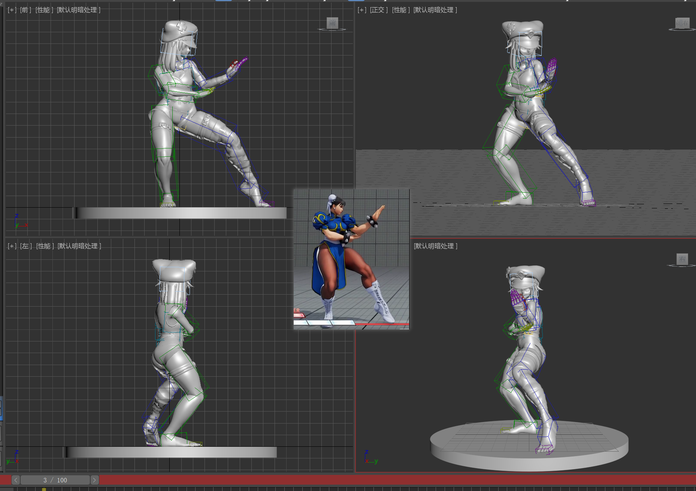696x491 pixels.
Task: Click the 前 view label in top-left viewport
Action: (x=25, y=10)
